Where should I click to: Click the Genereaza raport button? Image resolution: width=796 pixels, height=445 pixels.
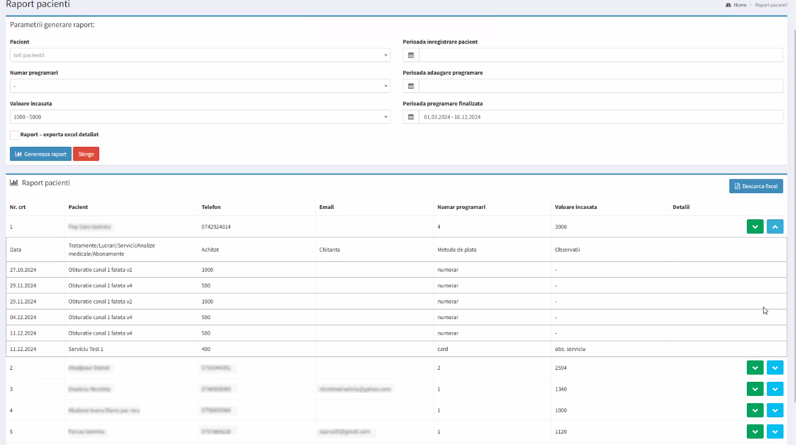[41, 154]
